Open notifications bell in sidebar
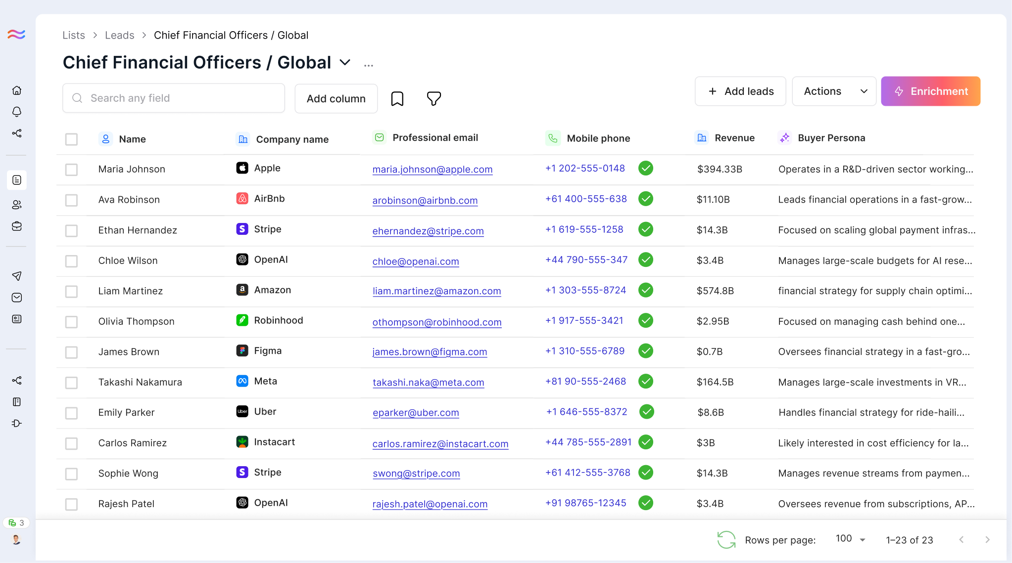 (17, 112)
